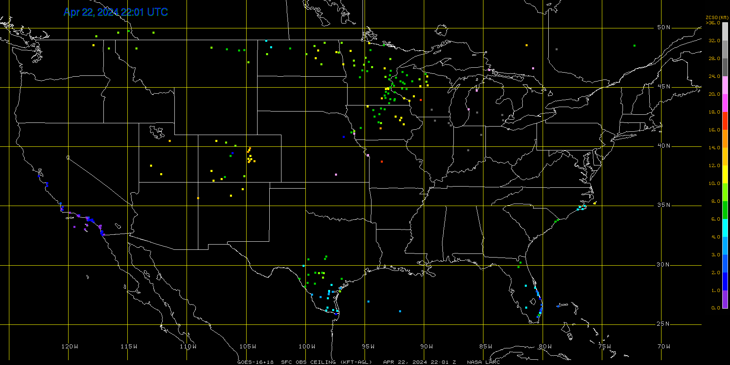Click the "ZCSO (Kft)" color bar title
This screenshot has width=730, height=365.
coord(717,18)
